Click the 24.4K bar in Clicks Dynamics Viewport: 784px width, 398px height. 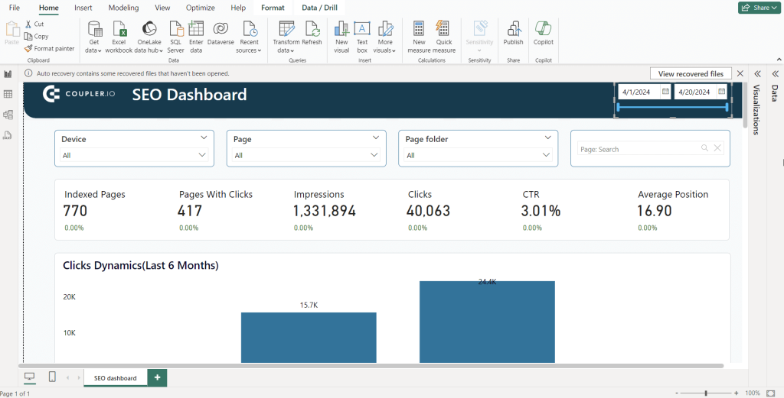(x=487, y=322)
